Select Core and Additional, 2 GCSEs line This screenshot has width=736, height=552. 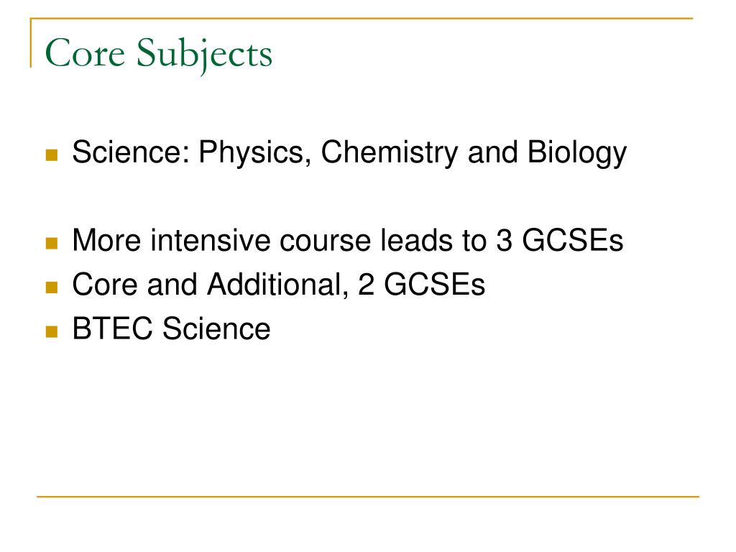(278, 285)
